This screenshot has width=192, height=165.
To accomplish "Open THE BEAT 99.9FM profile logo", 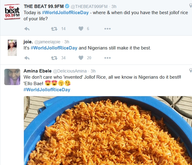I will [x=12, y=12].
